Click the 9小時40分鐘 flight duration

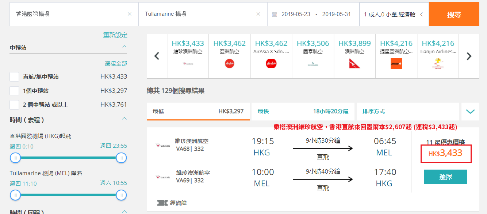click(x=323, y=171)
